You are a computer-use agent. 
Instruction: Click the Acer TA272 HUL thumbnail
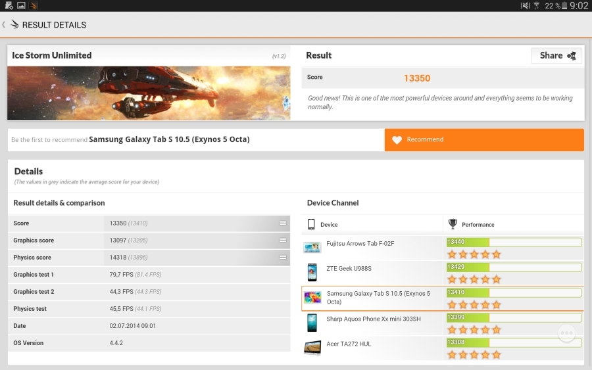(312, 348)
